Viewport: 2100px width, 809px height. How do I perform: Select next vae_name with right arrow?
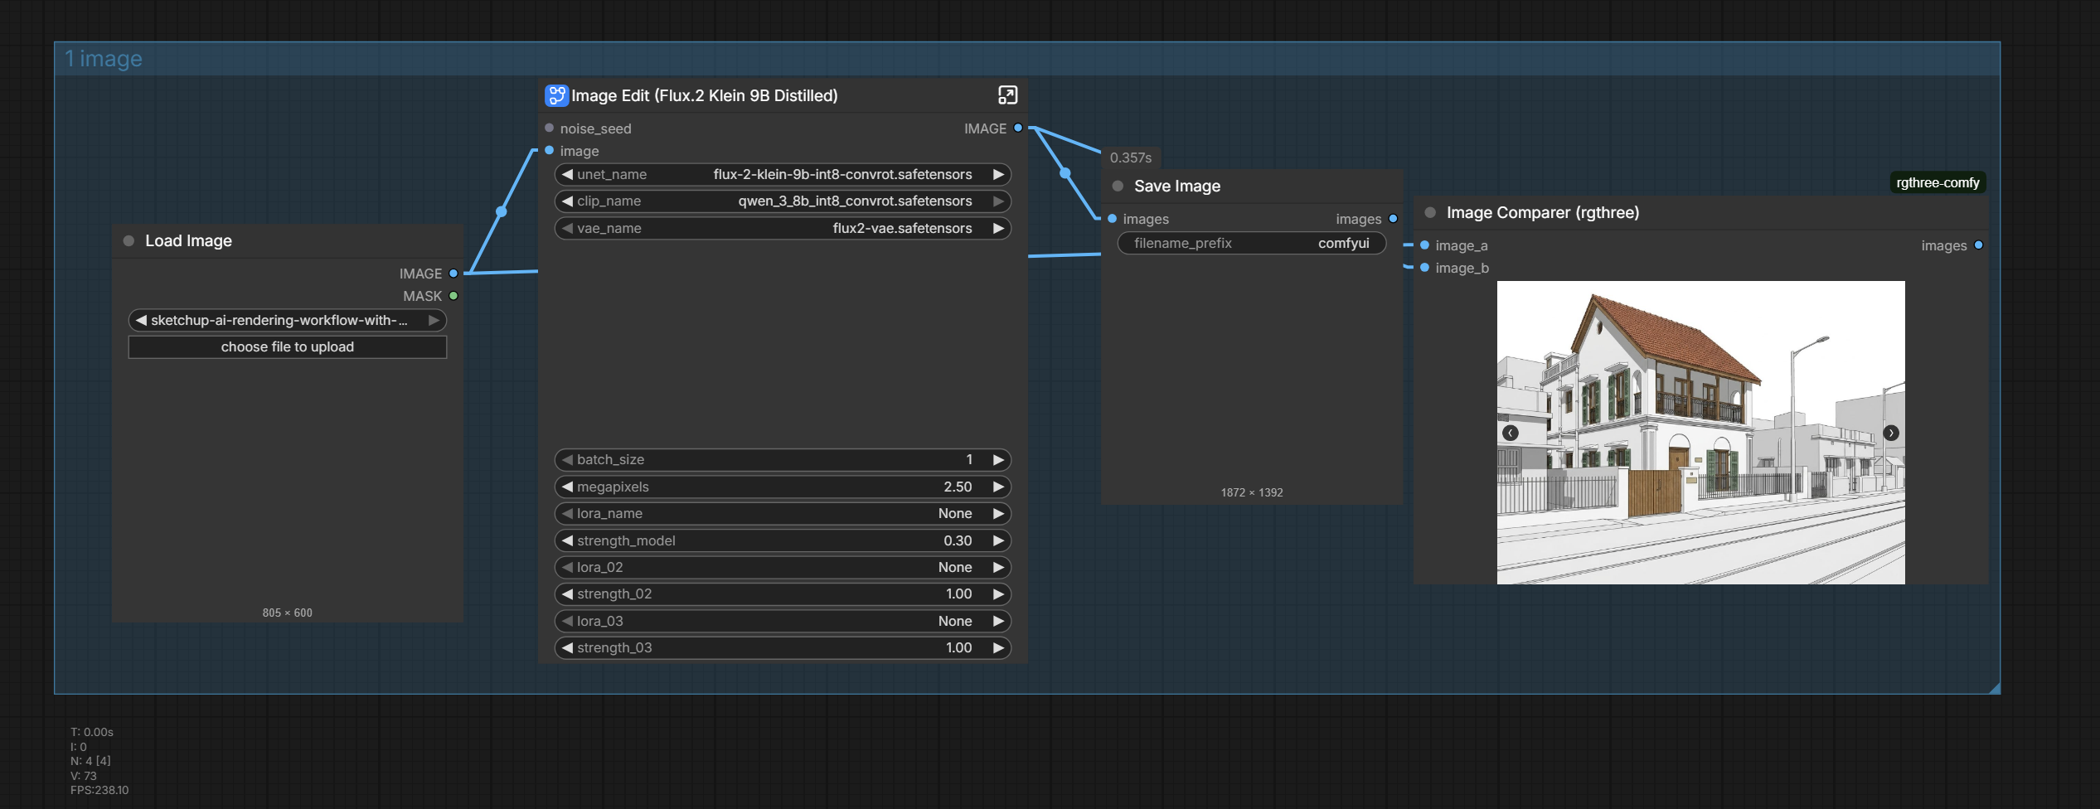(998, 229)
